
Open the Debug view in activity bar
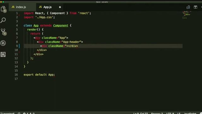tap(3, 43)
